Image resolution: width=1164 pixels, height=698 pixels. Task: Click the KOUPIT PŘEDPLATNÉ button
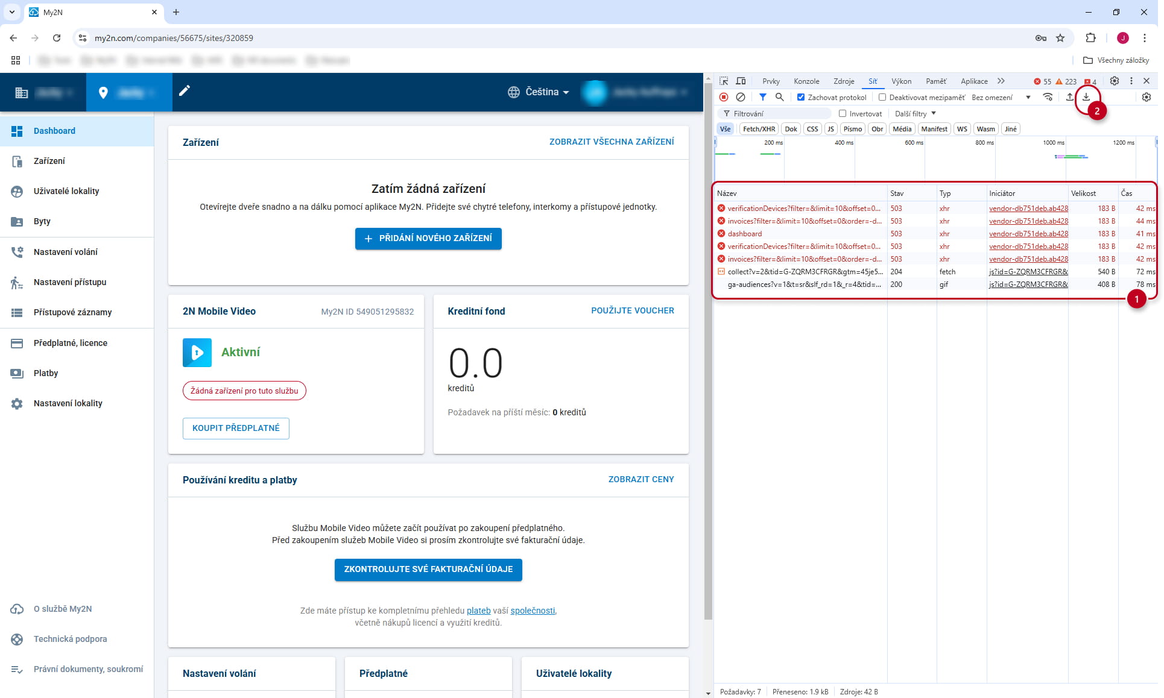click(236, 429)
